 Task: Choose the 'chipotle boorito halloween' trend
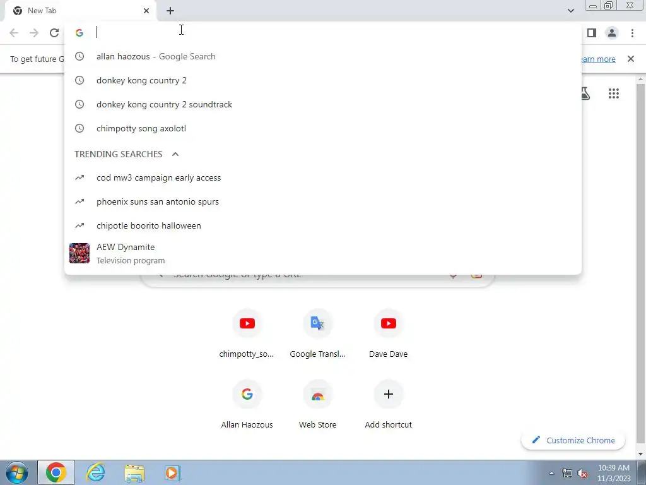coord(323,225)
